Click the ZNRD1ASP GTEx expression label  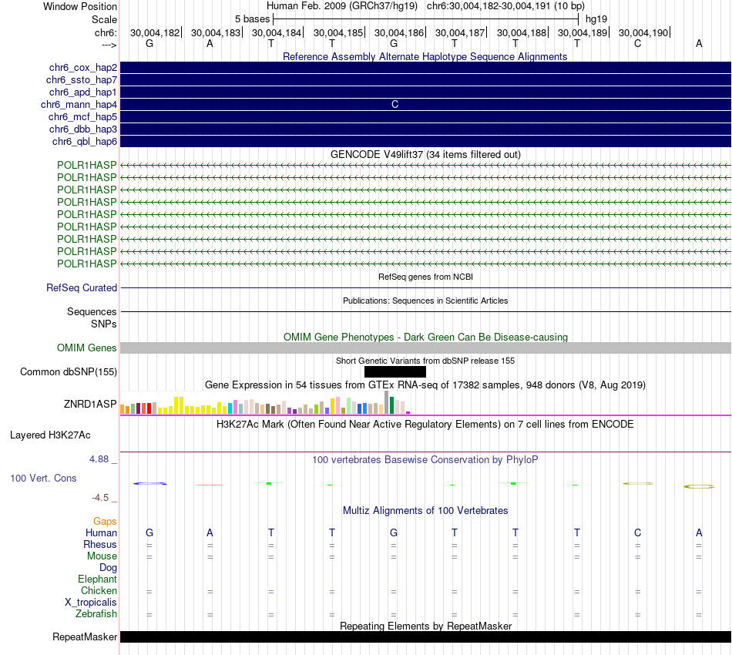(x=90, y=404)
